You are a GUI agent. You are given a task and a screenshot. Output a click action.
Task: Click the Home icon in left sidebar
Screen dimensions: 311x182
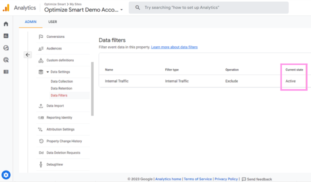(6, 24)
